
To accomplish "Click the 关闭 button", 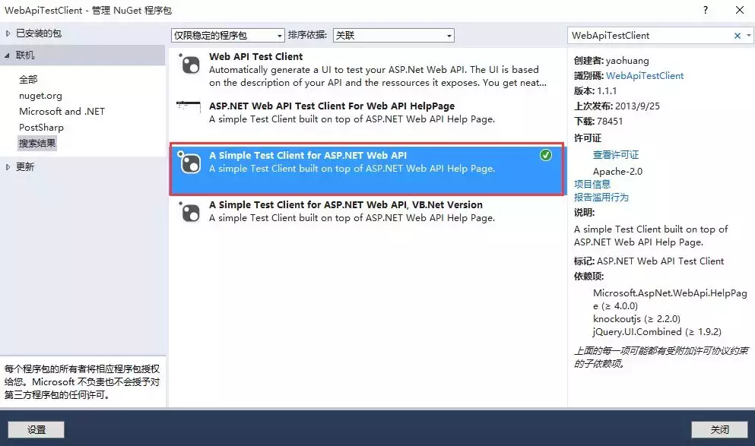I will click(x=719, y=429).
